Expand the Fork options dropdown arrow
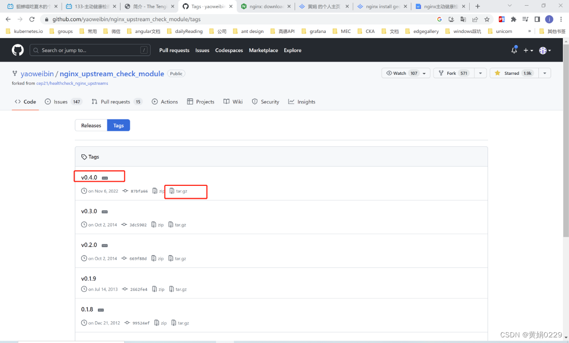Image resolution: width=569 pixels, height=343 pixels. pyautogui.click(x=480, y=73)
